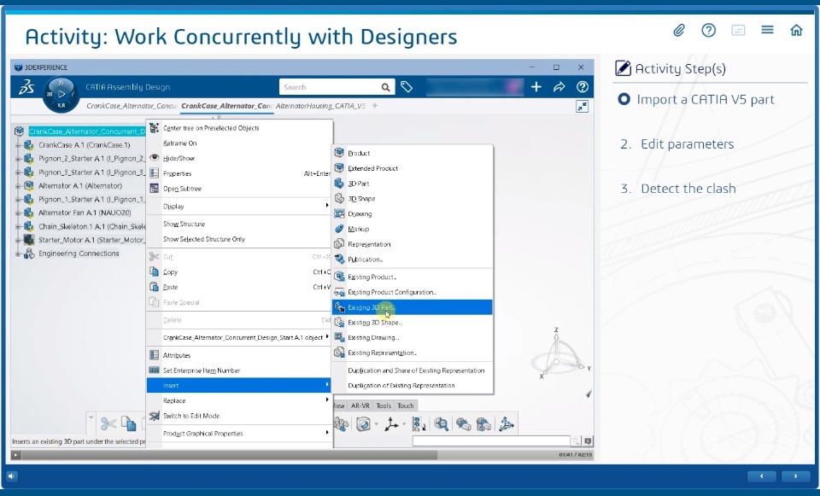The width and height of the screenshot is (820, 496).
Task: Expand the CrankCase A.1 tree node
Action: [x=18, y=145]
